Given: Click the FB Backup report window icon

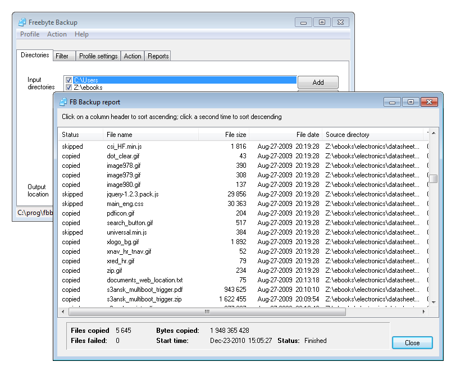Looking at the screenshot, I should tap(63, 102).
